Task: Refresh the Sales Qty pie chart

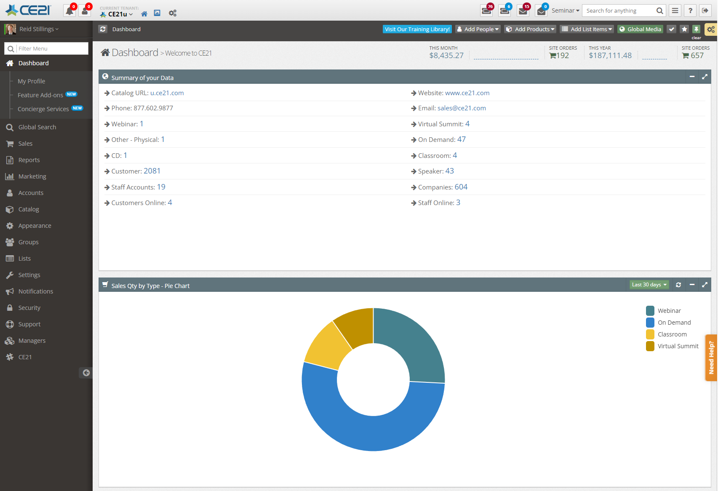Action: click(678, 285)
